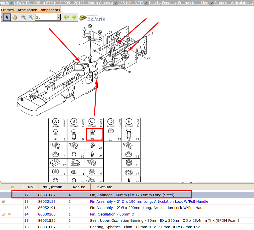Open the zoom level dropdown arrow
The height and width of the screenshot is (230, 254).
(x=59, y=17)
